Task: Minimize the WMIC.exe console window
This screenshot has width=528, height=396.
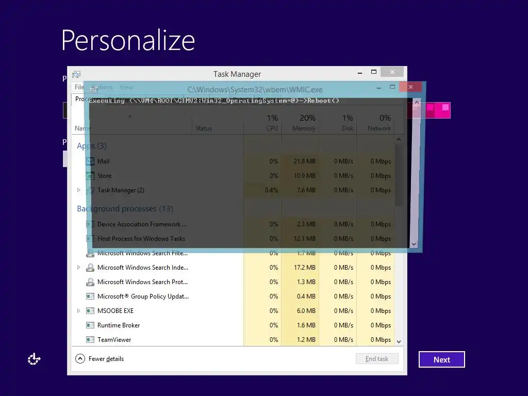Action: 379,87
